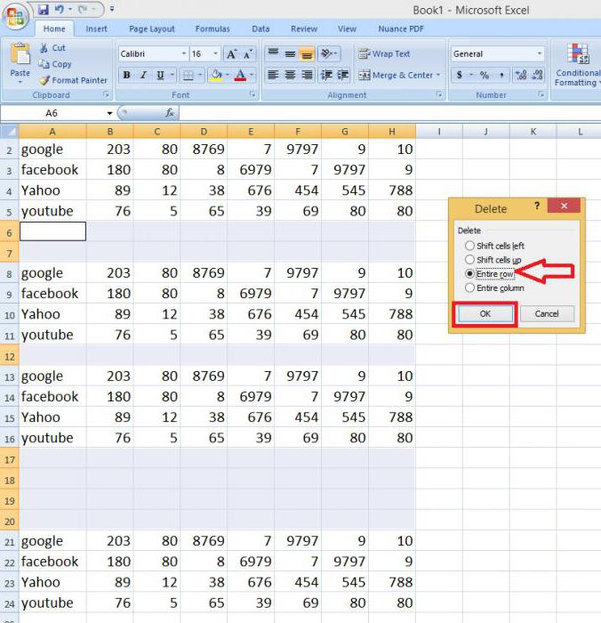Expand the Paste options arrow

[x=20, y=82]
